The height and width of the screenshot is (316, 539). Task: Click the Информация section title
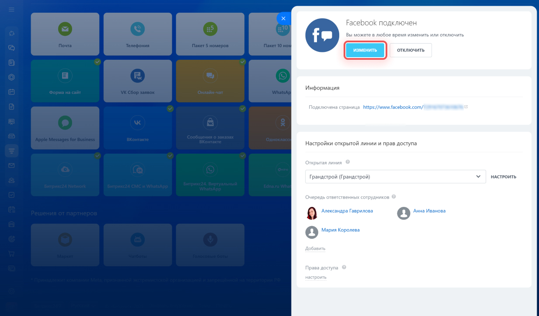click(323, 88)
